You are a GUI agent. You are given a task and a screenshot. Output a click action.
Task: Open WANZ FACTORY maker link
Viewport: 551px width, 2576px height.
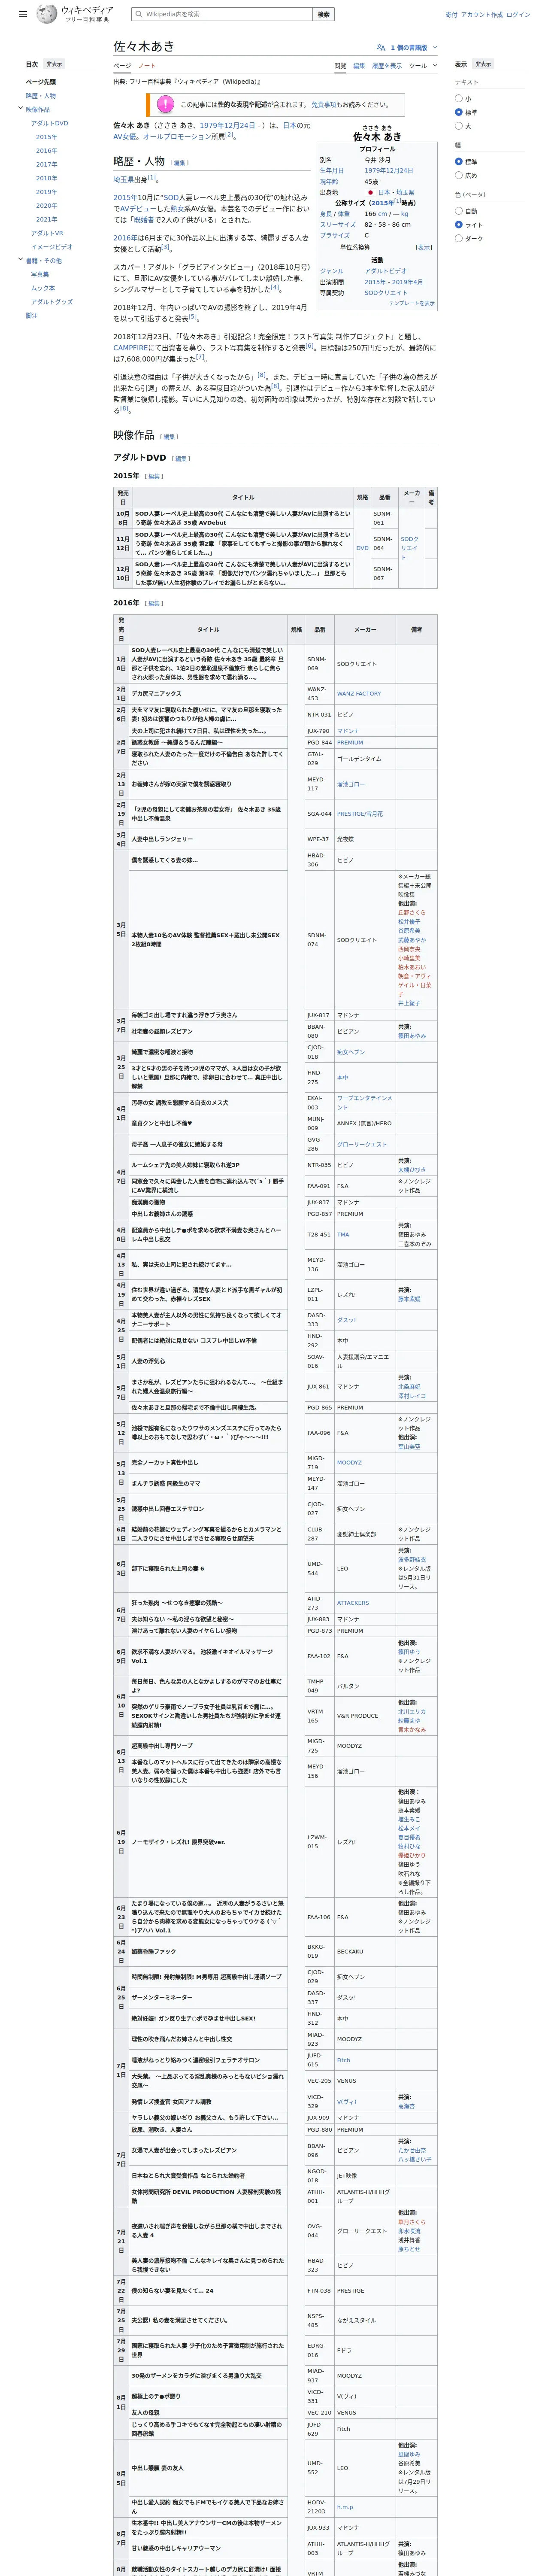coord(359,693)
